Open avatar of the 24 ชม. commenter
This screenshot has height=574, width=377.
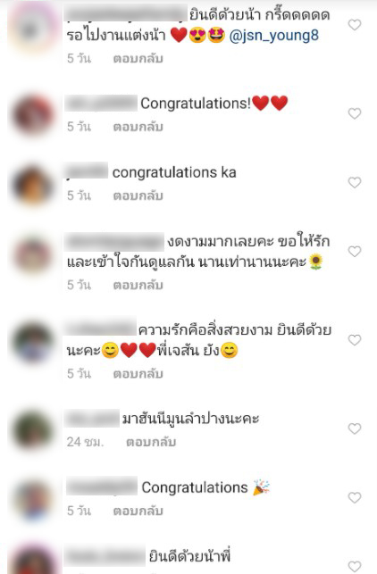pos(33,430)
